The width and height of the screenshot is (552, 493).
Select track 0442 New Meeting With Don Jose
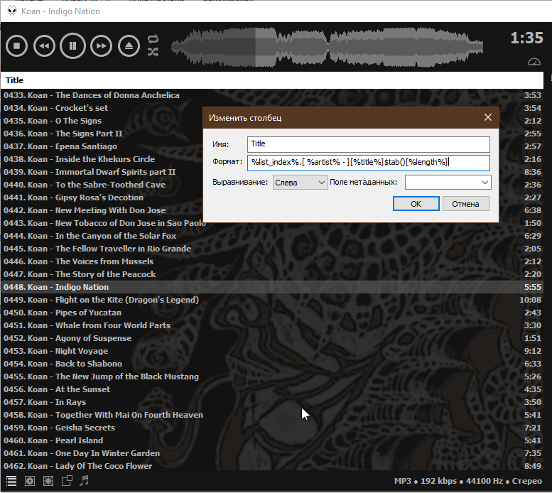[x=272, y=210]
